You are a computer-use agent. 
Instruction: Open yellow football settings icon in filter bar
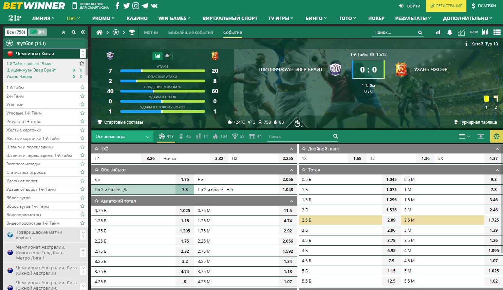point(497,136)
